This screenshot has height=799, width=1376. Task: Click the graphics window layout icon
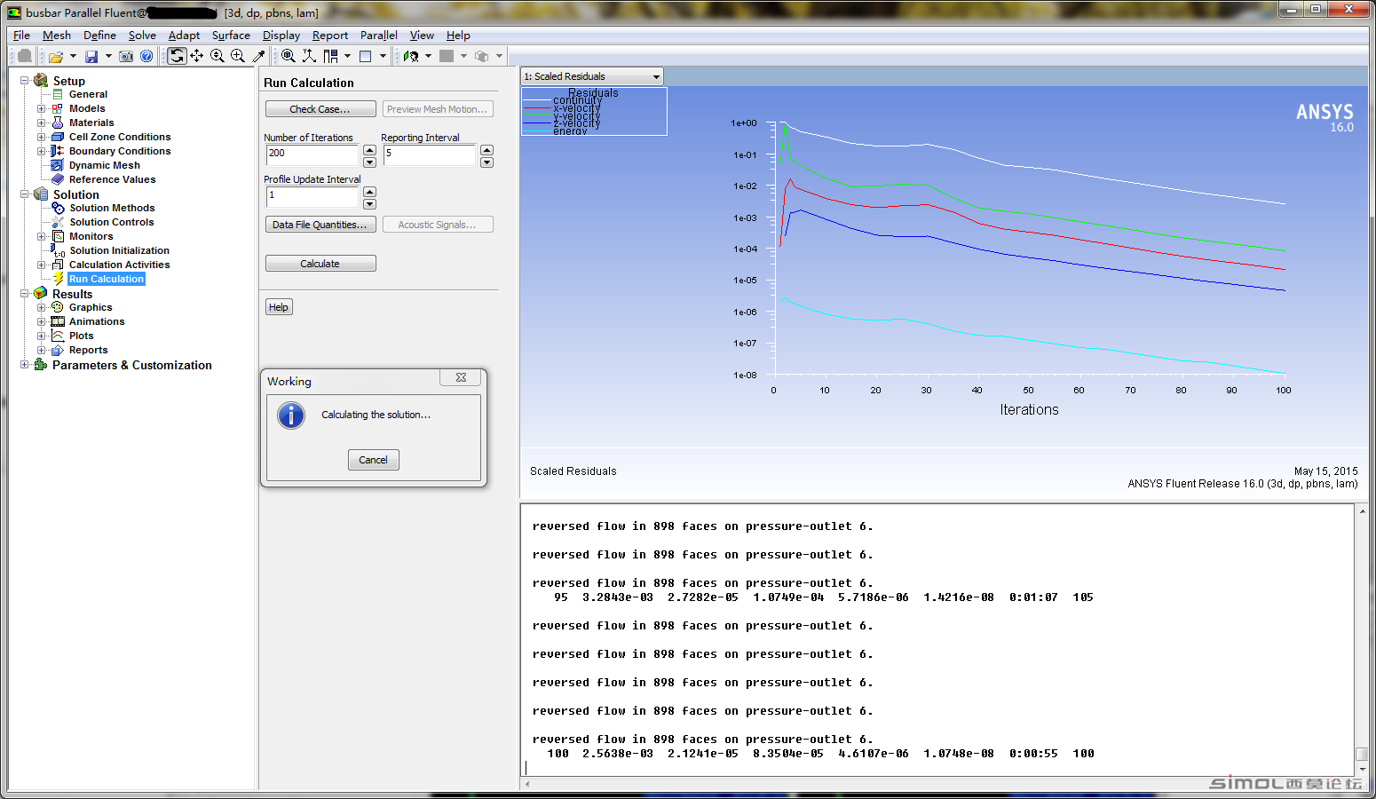365,56
